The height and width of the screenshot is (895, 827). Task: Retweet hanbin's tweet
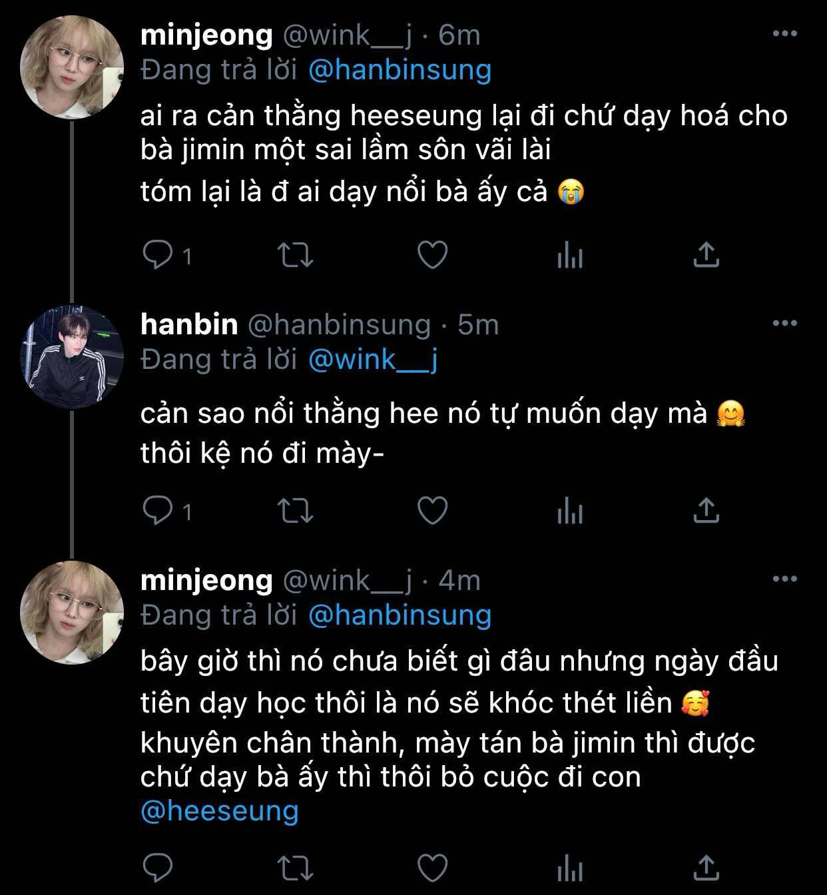(x=295, y=511)
